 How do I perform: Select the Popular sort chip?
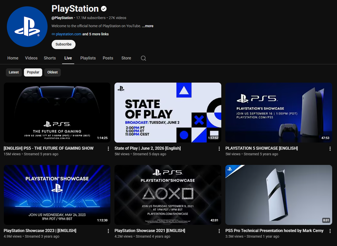click(x=33, y=72)
